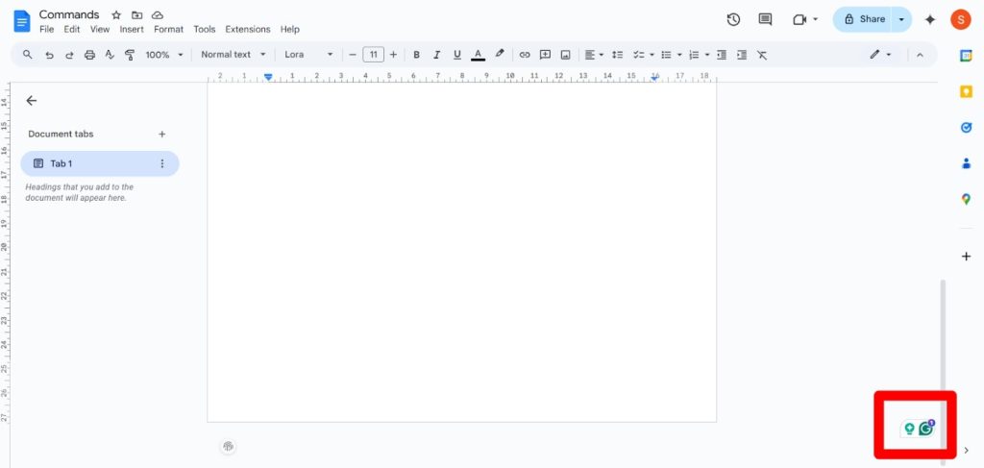Undo the last action
Screen dimensions: 984x468
(x=49, y=55)
